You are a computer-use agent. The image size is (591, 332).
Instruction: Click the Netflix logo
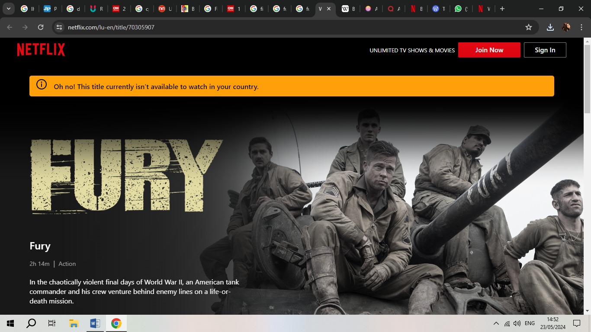pos(41,50)
